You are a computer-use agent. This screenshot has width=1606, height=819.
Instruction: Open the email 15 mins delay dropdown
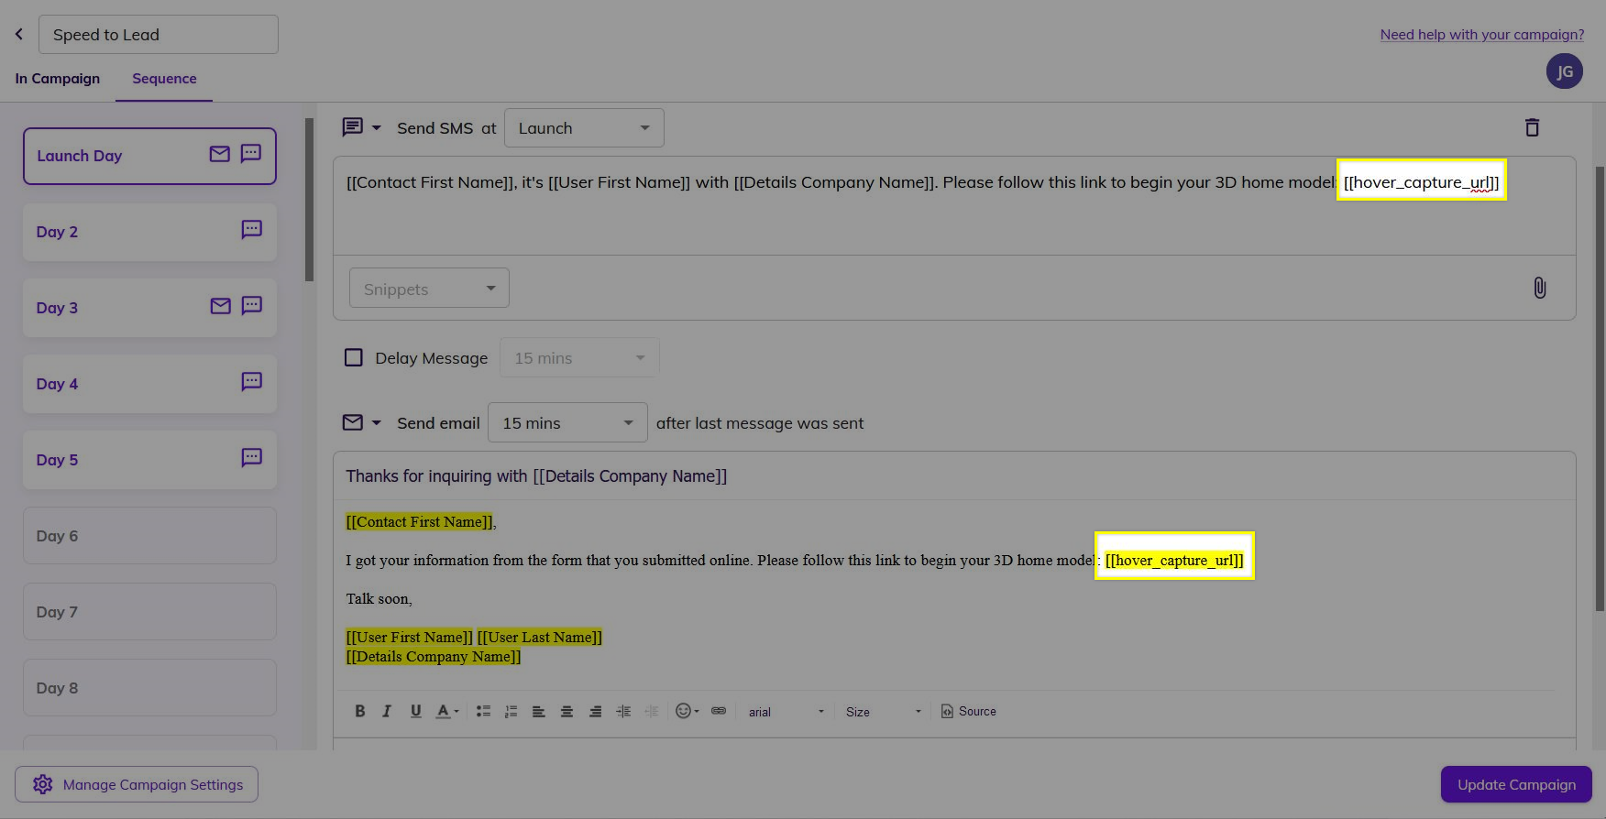coord(567,423)
